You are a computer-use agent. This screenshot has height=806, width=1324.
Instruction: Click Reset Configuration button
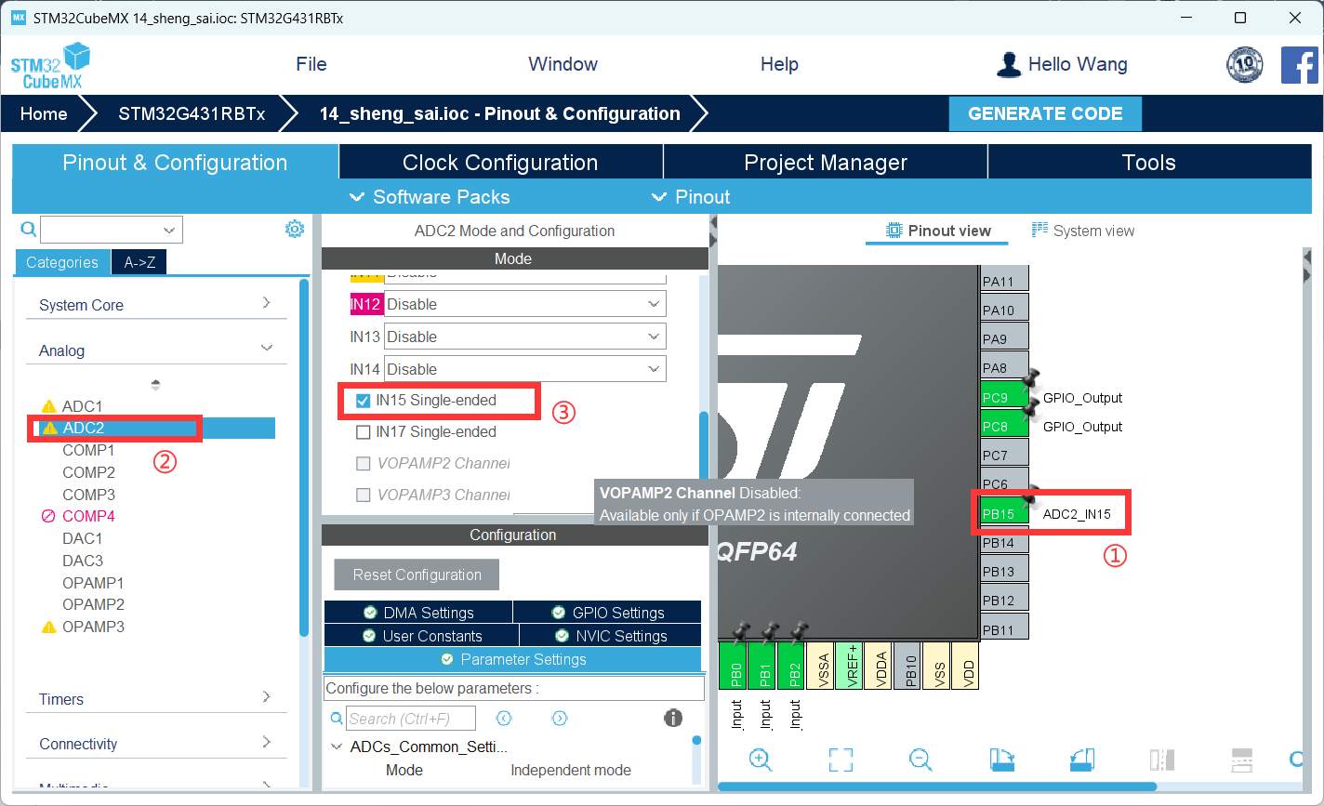pyautogui.click(x=417, y=575)
